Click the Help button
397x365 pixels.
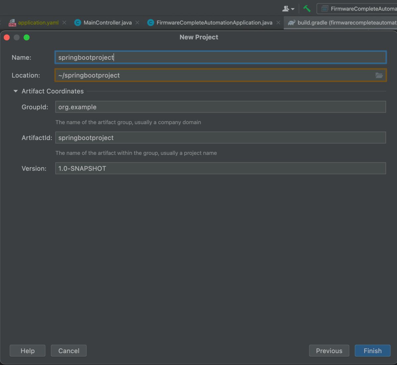(27, 351)
